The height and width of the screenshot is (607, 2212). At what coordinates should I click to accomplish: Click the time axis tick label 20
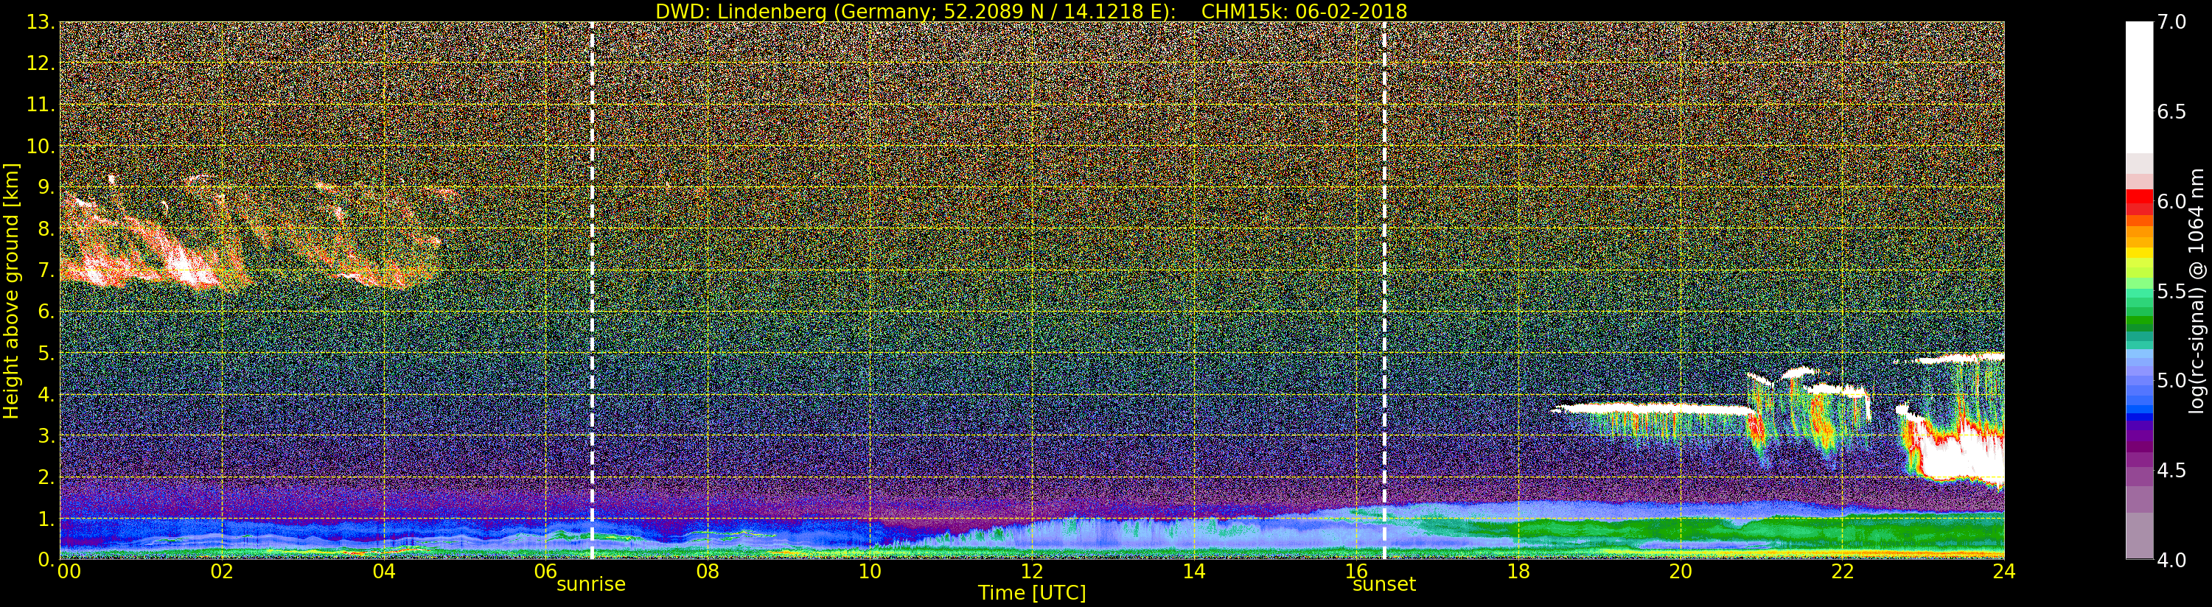tap(1681, 571)
